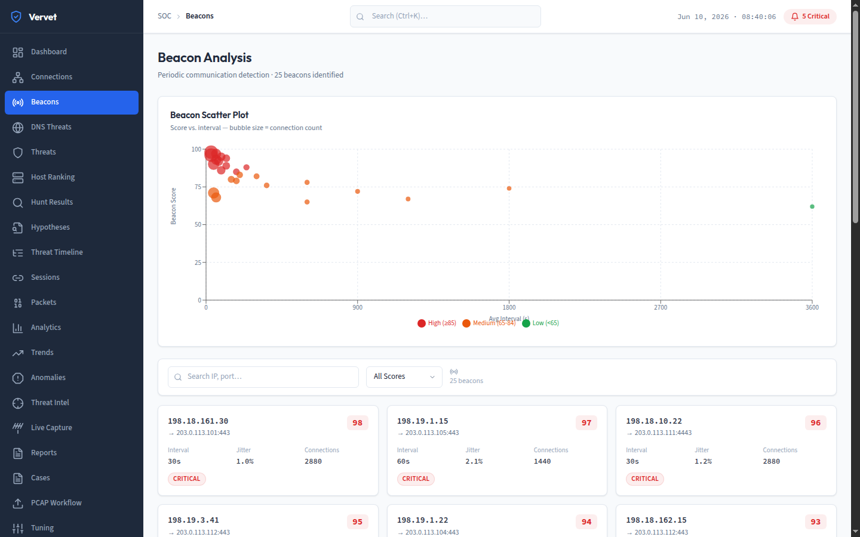Open beacon card 198.18.162.15
This screenshot has width=860, height=537.
click(726, 521)
